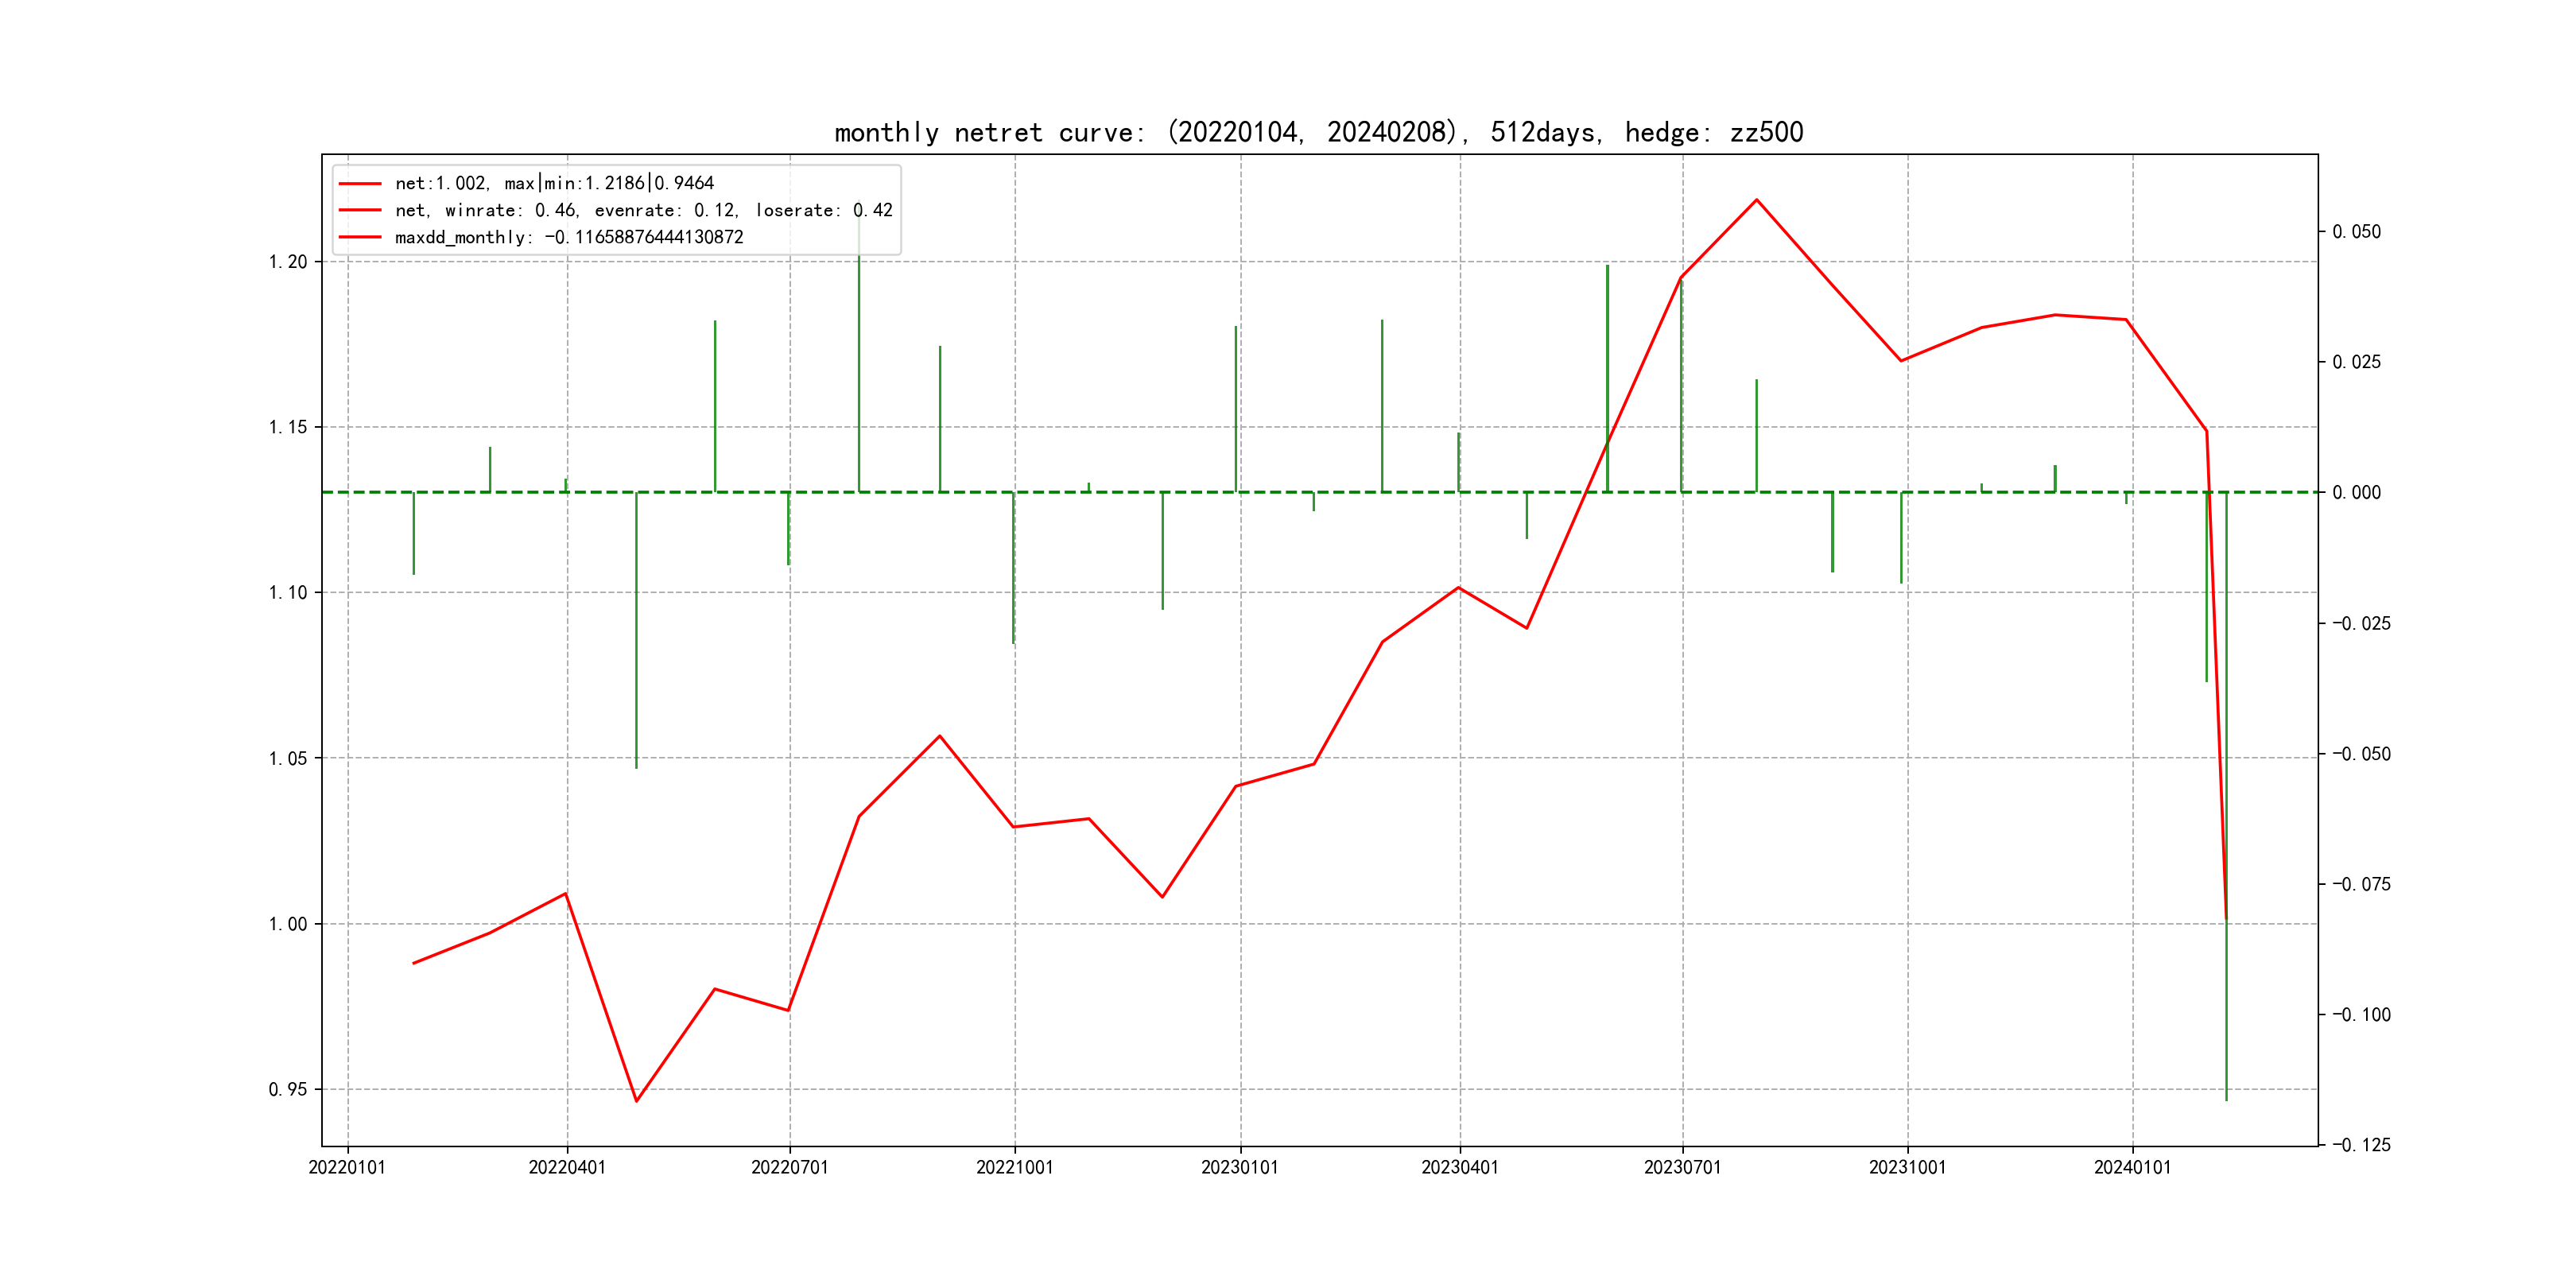2576x1288 pixels.
Task: Click the 0.95 left y-axis label
Action: 288,1089
